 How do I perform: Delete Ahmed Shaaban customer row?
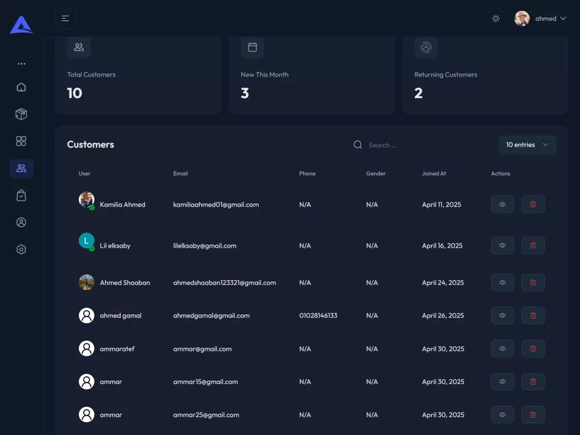click(533, 282)
